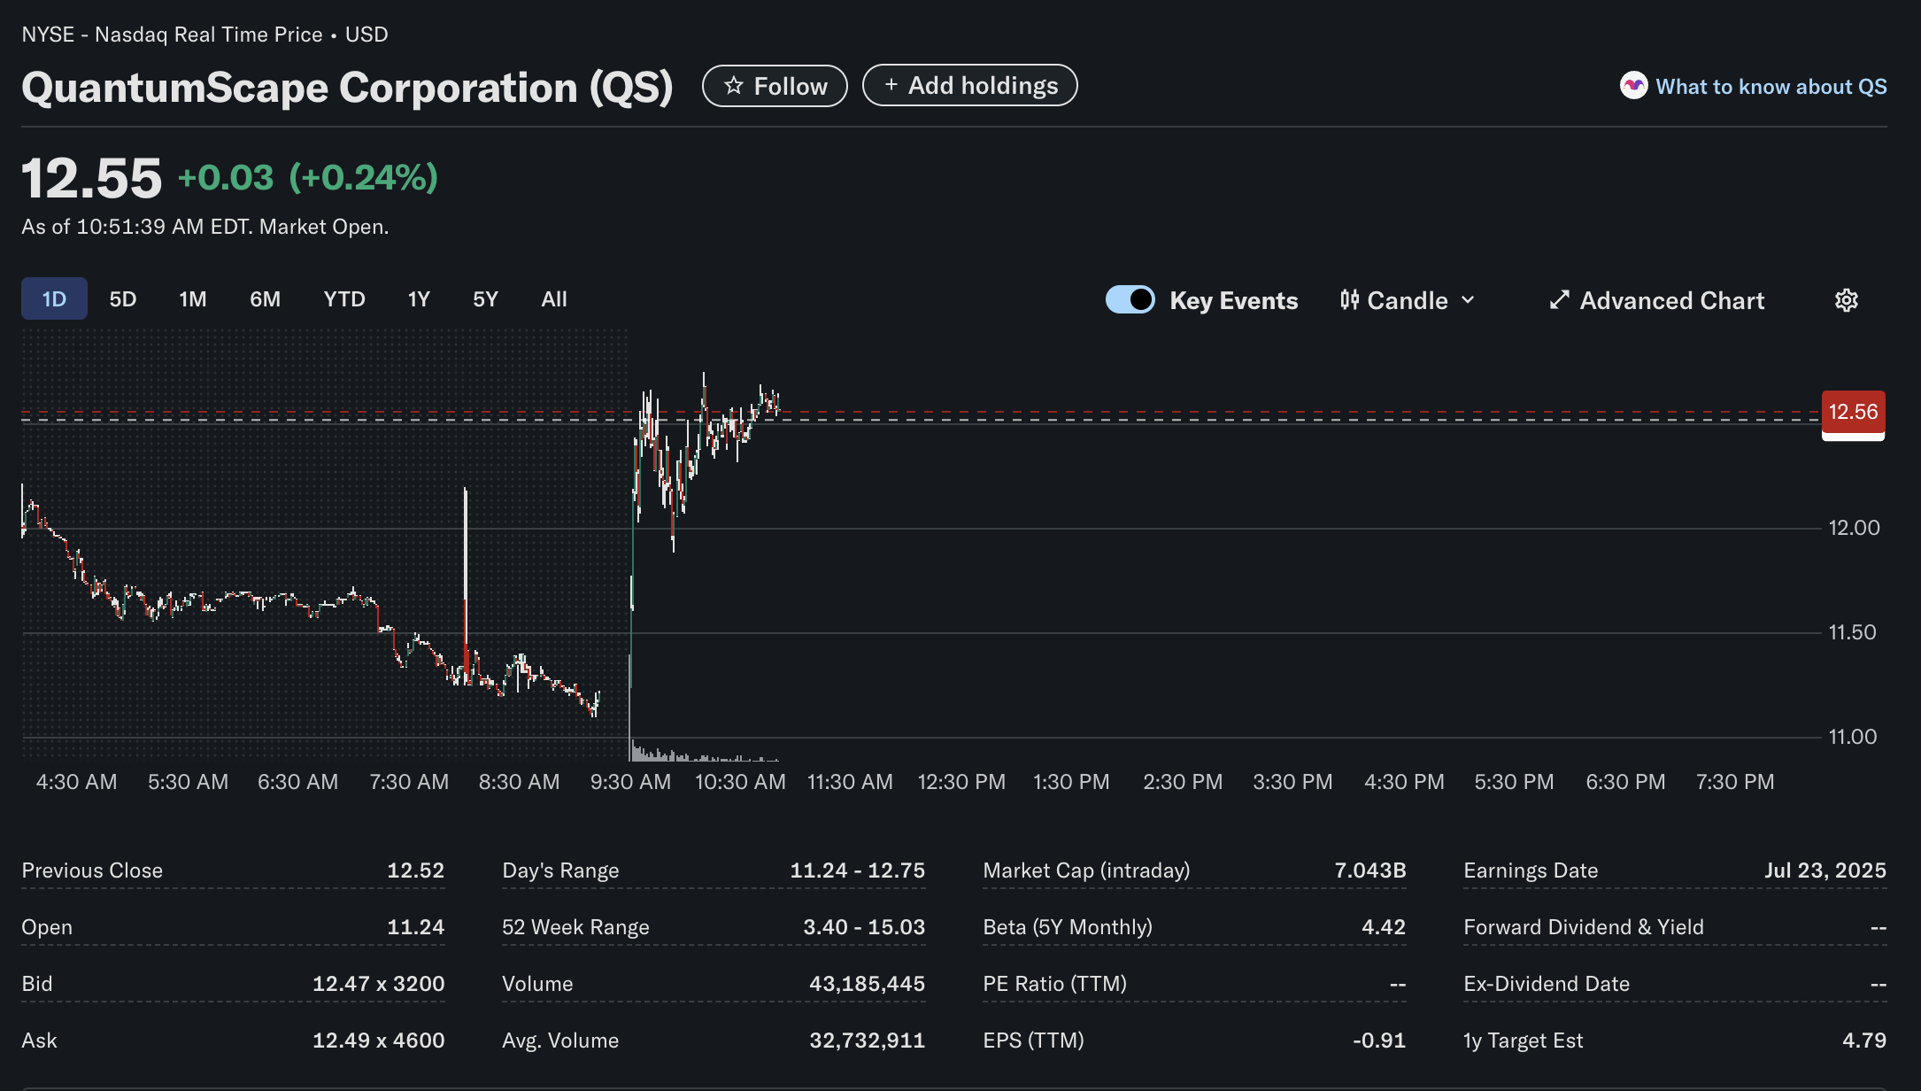Click the Bid value 12.47 x 3200
The width and height of the screenshot is (1921, 1091).
[x=379, y=984]
